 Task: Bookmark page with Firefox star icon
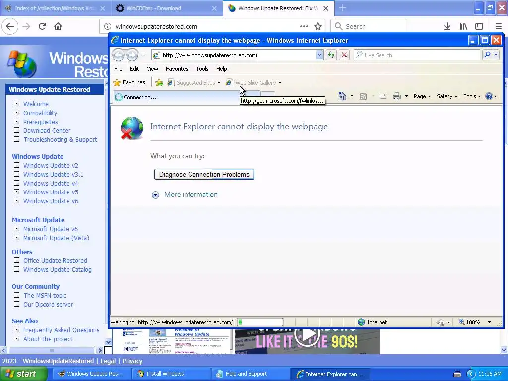click(x=318, y=27)
